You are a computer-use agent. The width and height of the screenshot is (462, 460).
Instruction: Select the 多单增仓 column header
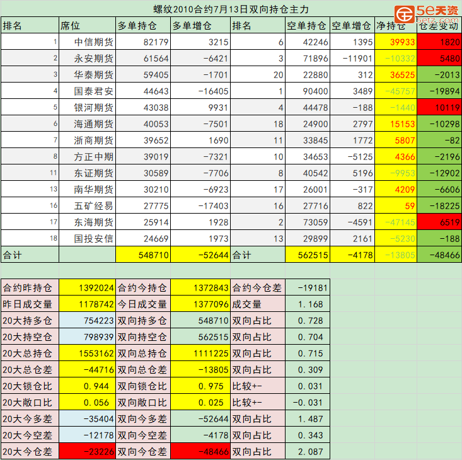click(200, 25)
